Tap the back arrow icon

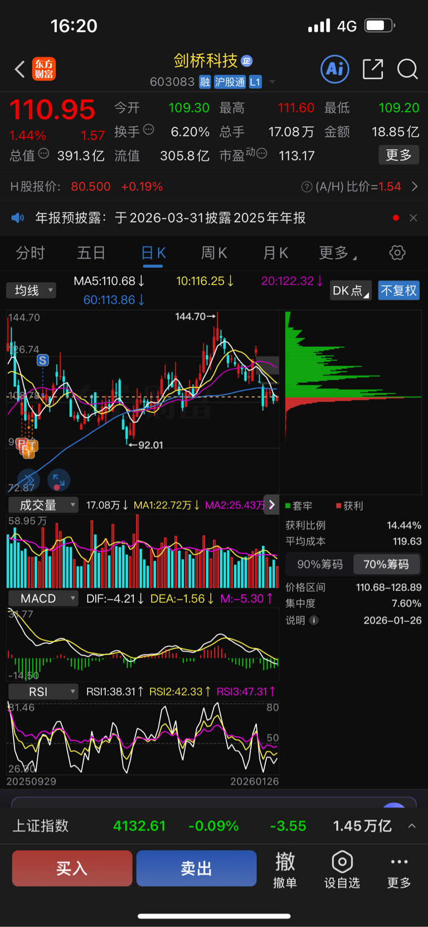click(x=20, y=69)
